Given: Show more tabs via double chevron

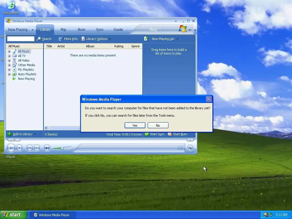Looking at the screenshot, I should [x=195, y=30].
